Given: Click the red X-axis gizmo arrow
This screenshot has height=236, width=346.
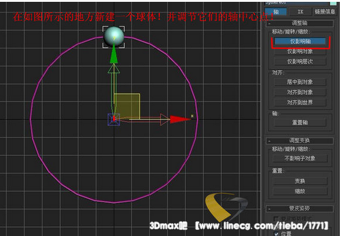Looking at the screenshot, I should (180, 119).
